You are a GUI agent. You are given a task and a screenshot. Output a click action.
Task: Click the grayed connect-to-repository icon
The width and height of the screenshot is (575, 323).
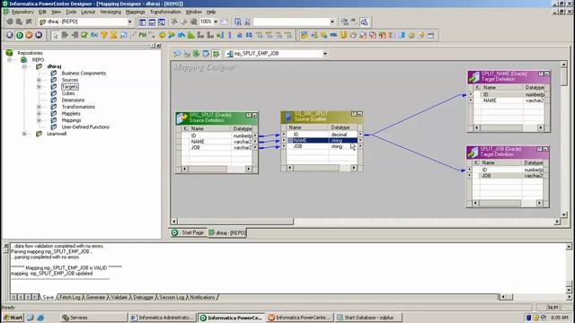click(10, 22)
